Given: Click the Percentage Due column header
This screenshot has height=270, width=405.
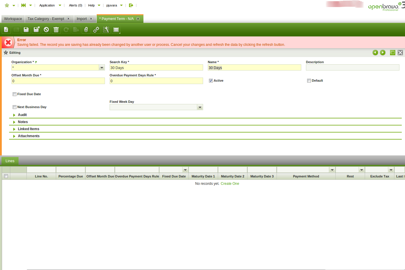Looking at the screenshot, I should click(x=71, y=177).
